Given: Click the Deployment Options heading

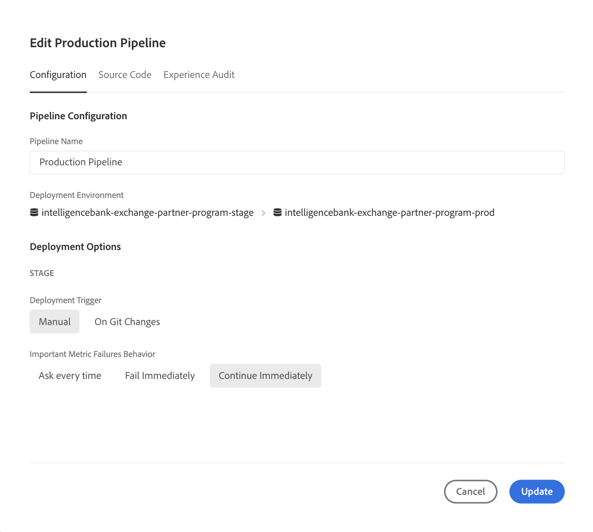Looking at the screenshot, I should point(75,247).
